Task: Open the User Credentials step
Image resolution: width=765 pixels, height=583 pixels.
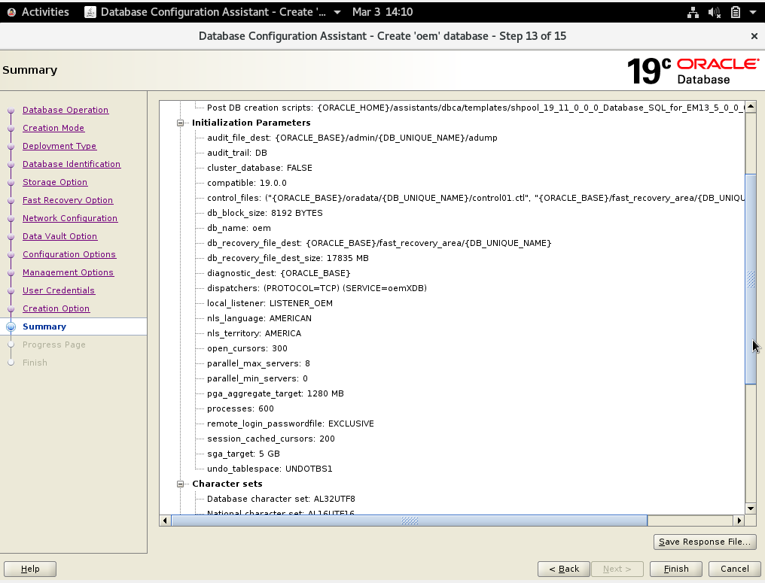Action: click(x=59, y=290)
